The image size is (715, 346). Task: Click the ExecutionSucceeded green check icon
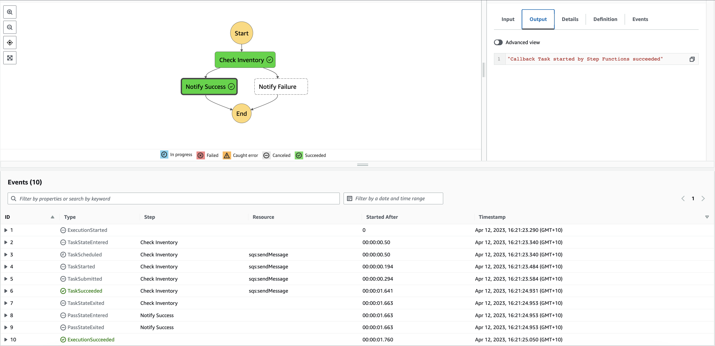63,340
